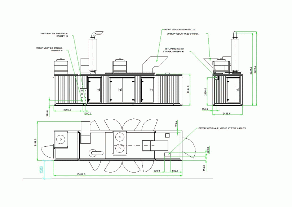Click the cyan 1500 dimension text
292x207 pixels.
pos(41,169)
